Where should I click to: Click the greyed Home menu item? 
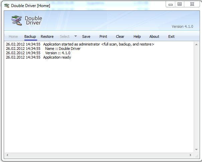(13, 36)
